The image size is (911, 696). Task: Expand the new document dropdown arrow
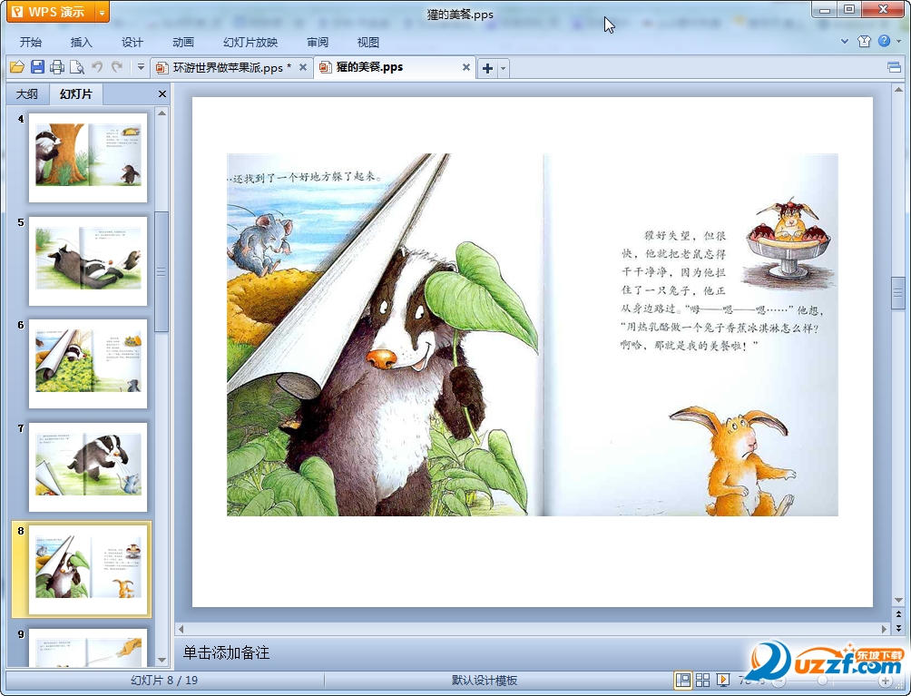click(x=504, y=68)
